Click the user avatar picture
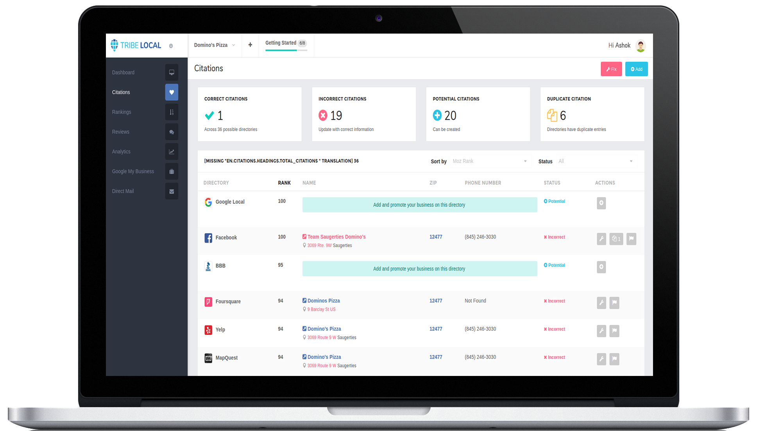 [640, 46]
